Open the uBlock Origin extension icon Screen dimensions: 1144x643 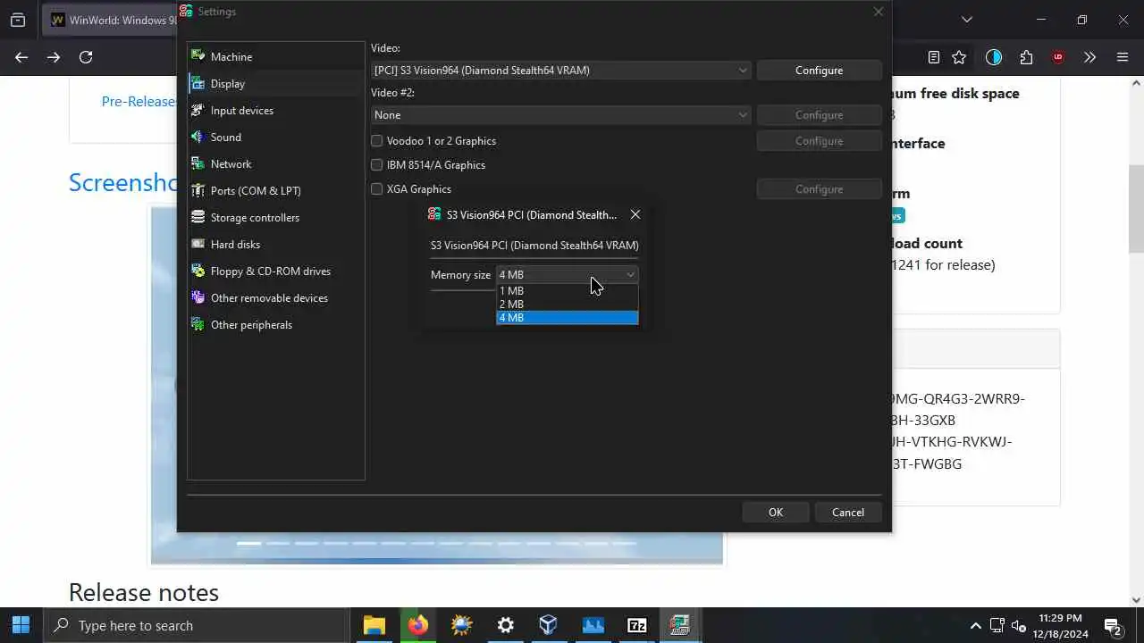click(1058, 57)
